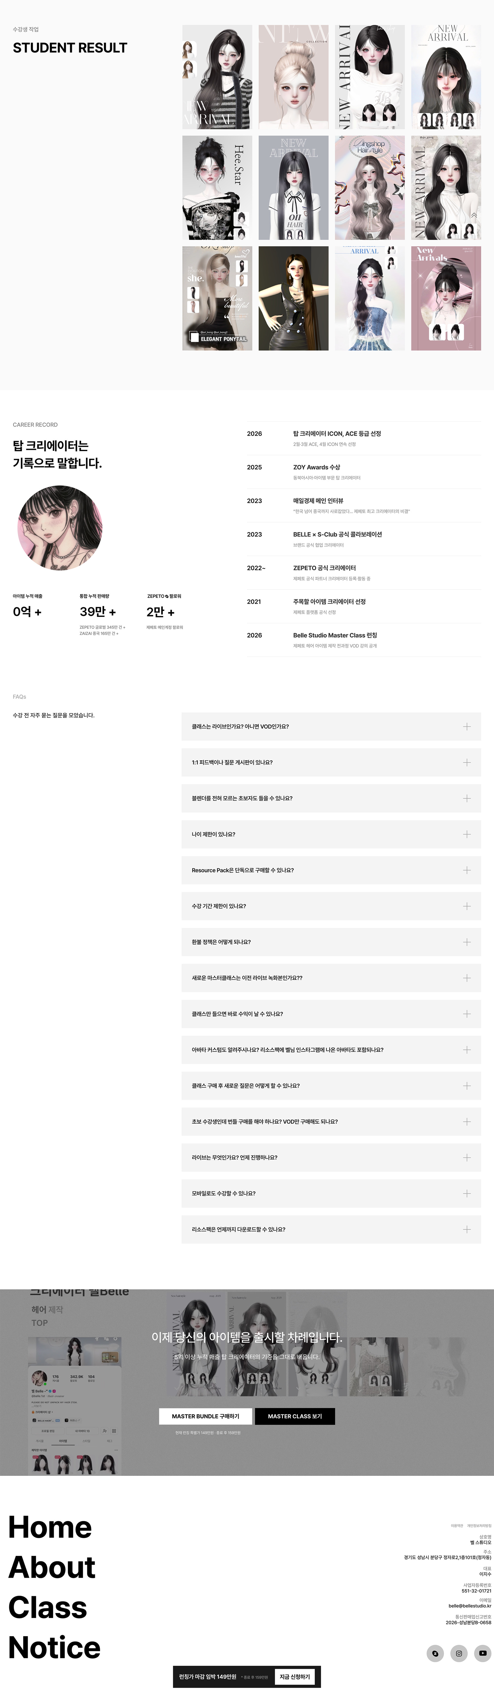Click plus icon on 모바일로도 수강할 수 있나요? row

coord(466,1193)
